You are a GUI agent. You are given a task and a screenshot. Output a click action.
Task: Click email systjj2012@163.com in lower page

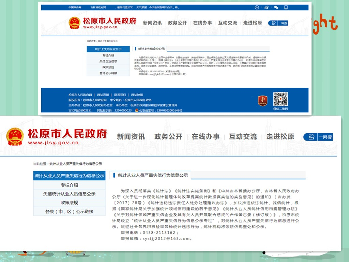click(x=166, y=238)
